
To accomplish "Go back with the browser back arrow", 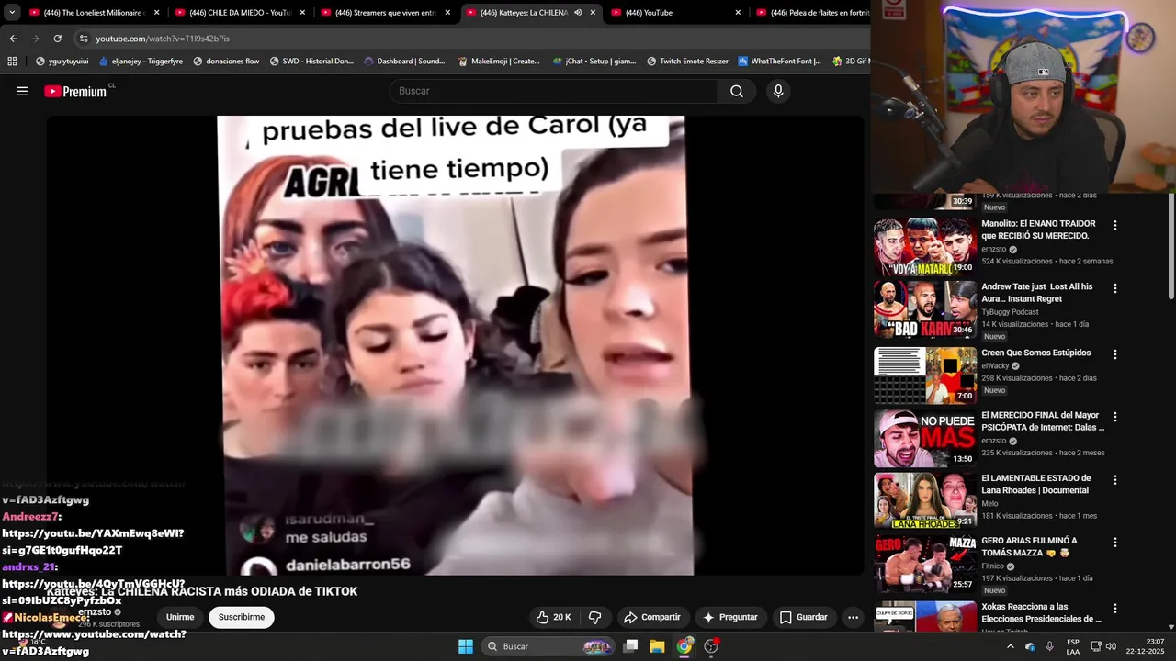I will (x=13, y=39).
